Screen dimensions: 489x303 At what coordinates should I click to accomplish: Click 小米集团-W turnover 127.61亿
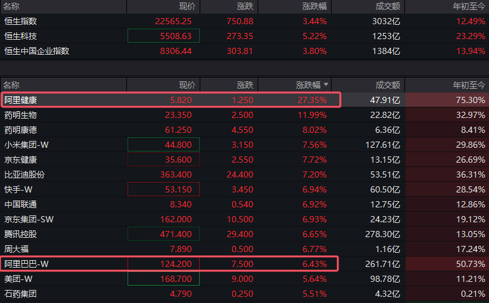pos(383,145)
